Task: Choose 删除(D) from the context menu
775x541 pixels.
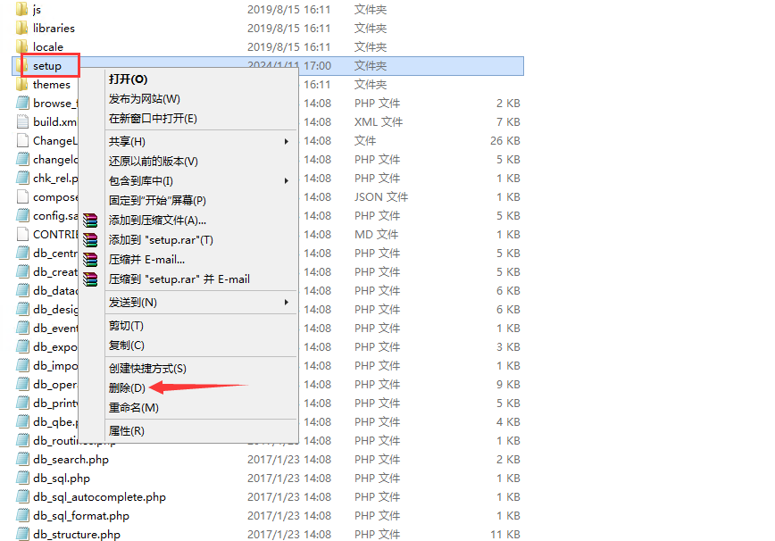Action: [x=127, y=387]
